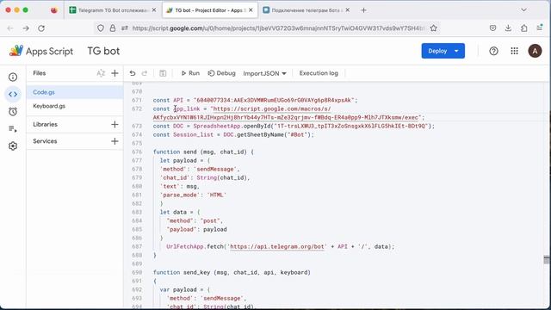Viewport: 551px width, 310px height.
Task: Click the TG bot project title
Action: (103, 51)
